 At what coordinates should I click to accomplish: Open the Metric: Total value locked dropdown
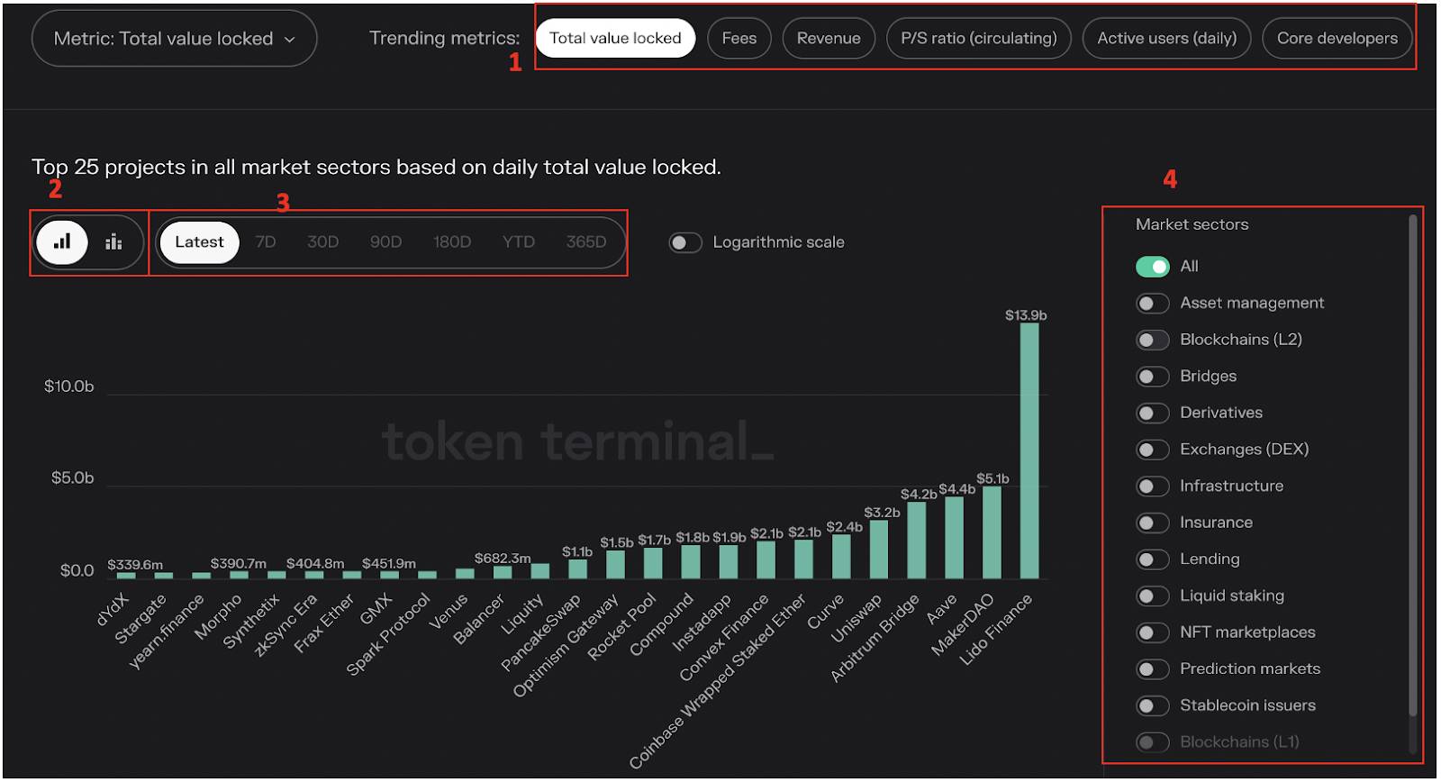tap(174, 39)
